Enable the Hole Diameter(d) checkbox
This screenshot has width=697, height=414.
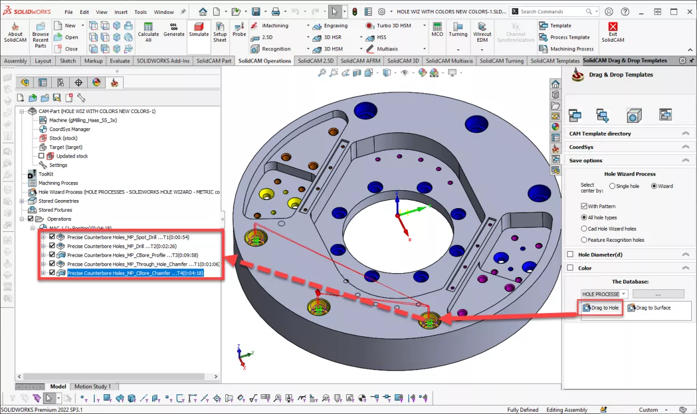point(570,254)
